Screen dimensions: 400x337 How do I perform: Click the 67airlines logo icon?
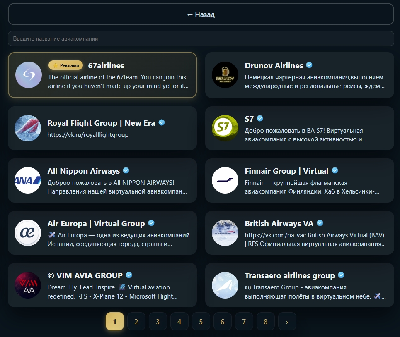tap(29, 75)
